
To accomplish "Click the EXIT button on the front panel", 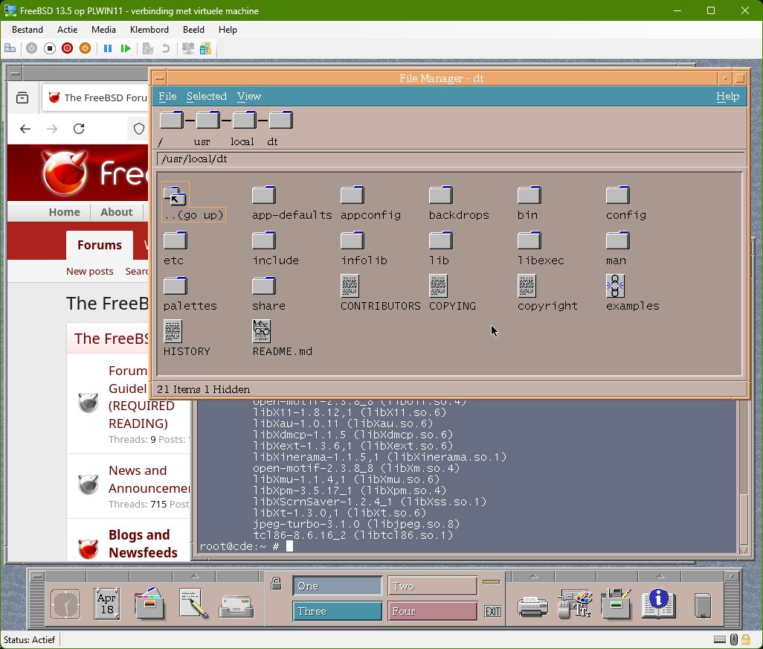I will 492,612.
